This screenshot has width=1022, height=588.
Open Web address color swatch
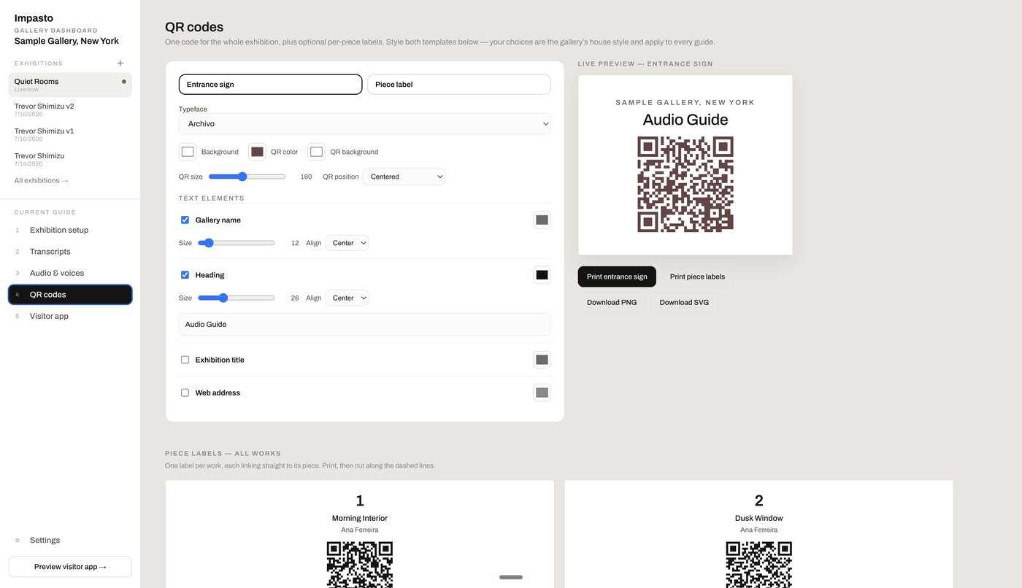pyautogui.click(x=542, y=392)
